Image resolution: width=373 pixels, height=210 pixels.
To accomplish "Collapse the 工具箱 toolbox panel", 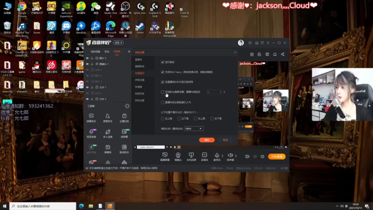I will click(x=127, y=106).
